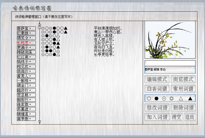Load the 踏莎行 tune pattern
205x138 pixels.
coord(26,90)
